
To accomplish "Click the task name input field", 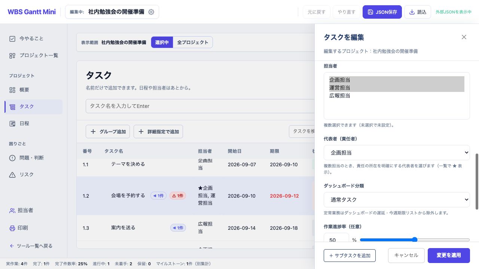I will pos(200,106).
